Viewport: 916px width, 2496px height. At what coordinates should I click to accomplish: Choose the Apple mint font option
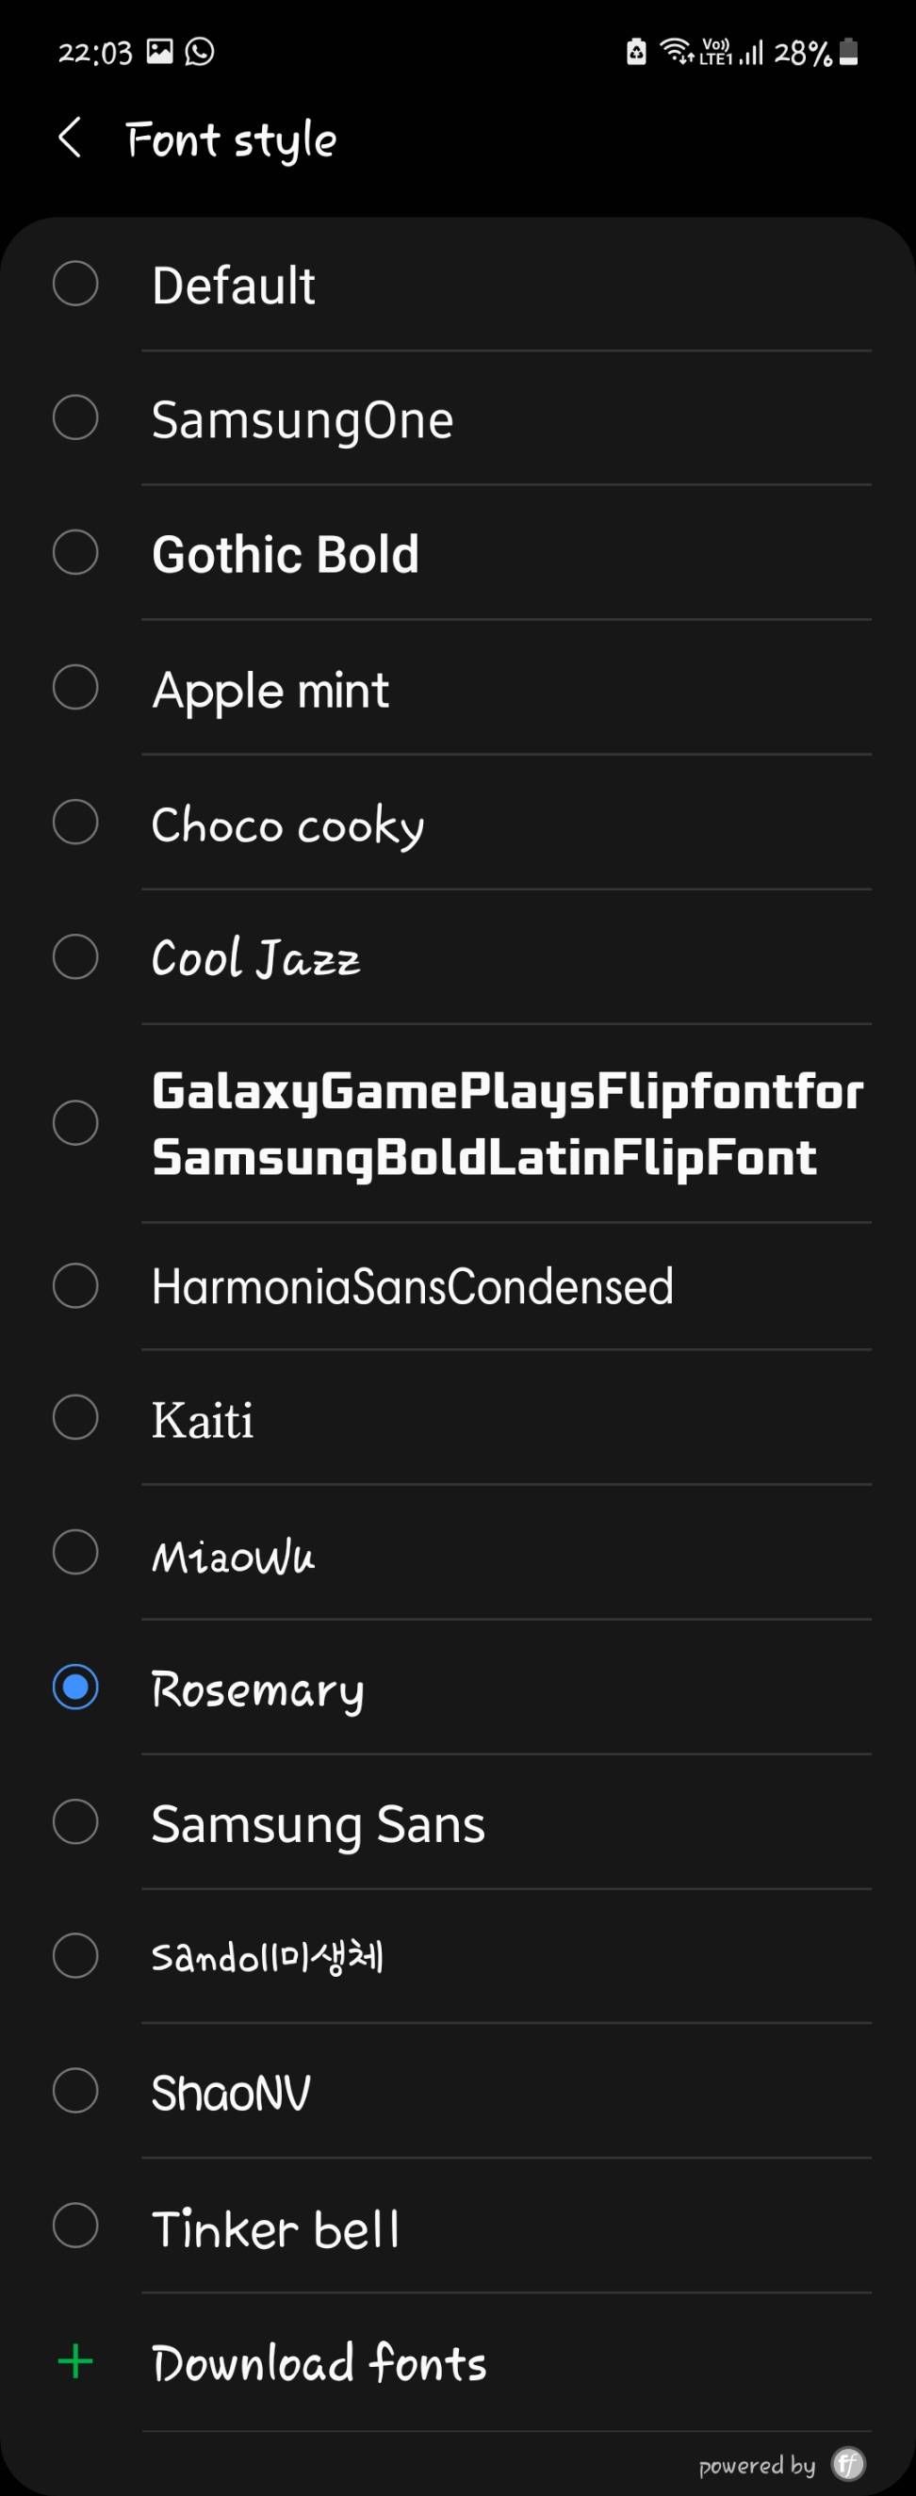tap(270, 690)
